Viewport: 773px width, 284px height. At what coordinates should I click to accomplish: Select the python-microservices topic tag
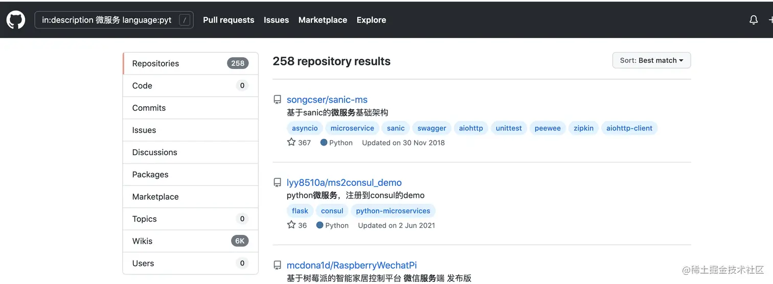[x=393, y=211]
